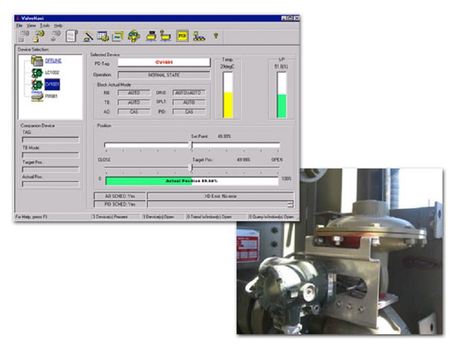This screenshot has height=345, width=455.
Task: Click the PI1001 device icon
Action: [37, 97]
